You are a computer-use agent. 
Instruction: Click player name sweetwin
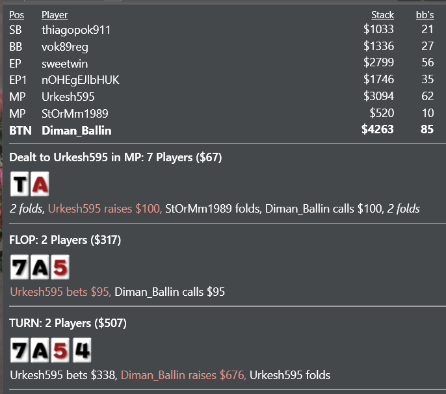pos(64,64)
